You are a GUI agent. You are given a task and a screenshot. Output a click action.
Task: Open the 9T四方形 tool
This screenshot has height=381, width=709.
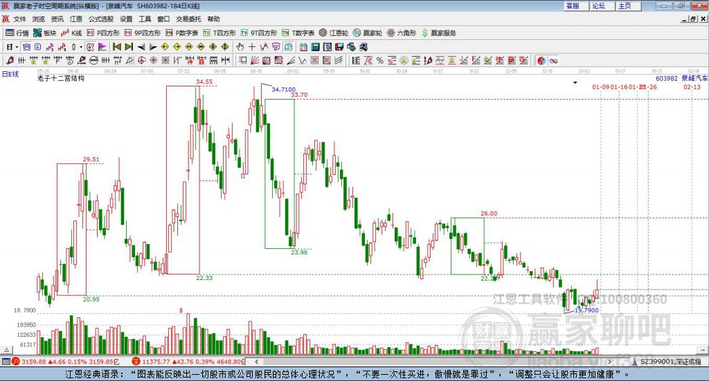[259, 33]
